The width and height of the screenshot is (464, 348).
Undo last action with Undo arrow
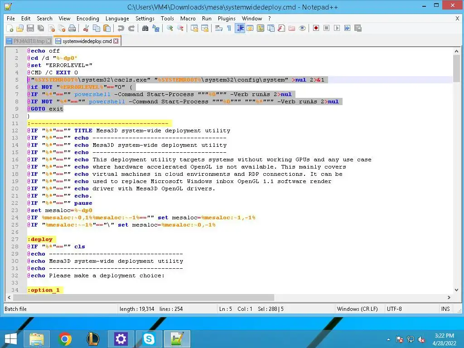click(121, 28)
